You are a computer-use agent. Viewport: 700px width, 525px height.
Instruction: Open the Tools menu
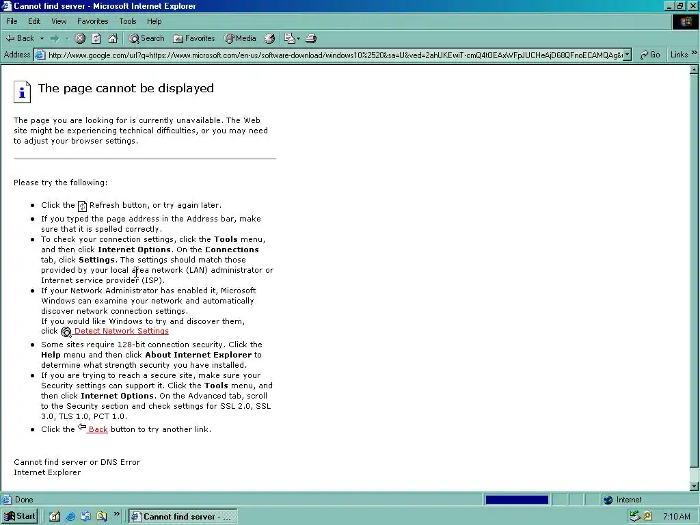tap(128, 21)
